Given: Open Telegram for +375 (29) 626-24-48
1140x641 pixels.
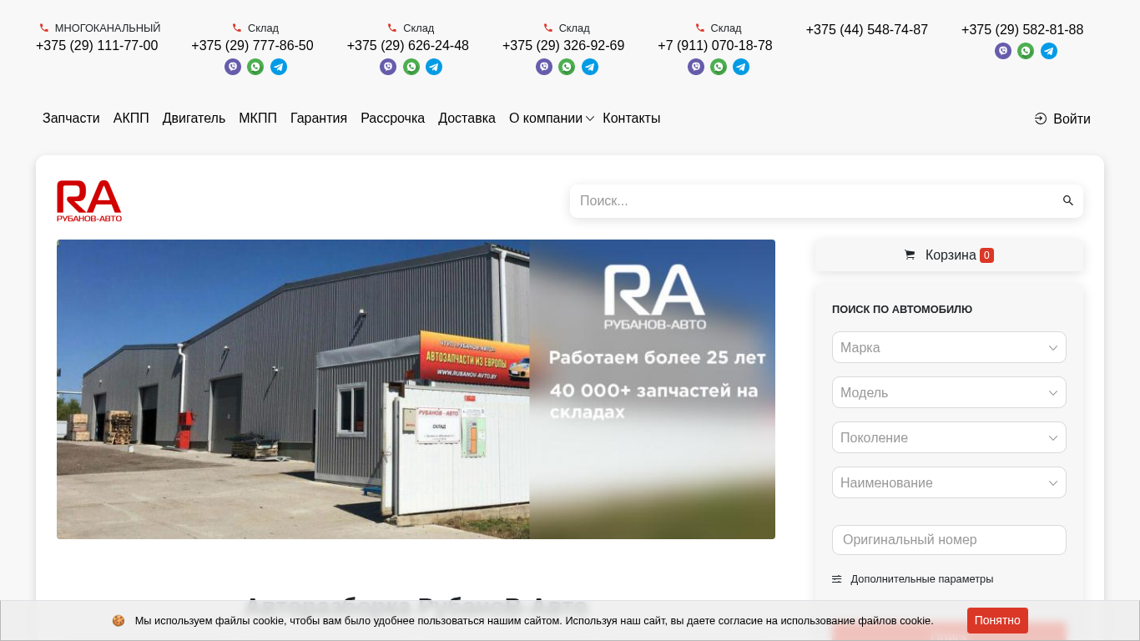Looking at the screenshot, I should (434, 67).
